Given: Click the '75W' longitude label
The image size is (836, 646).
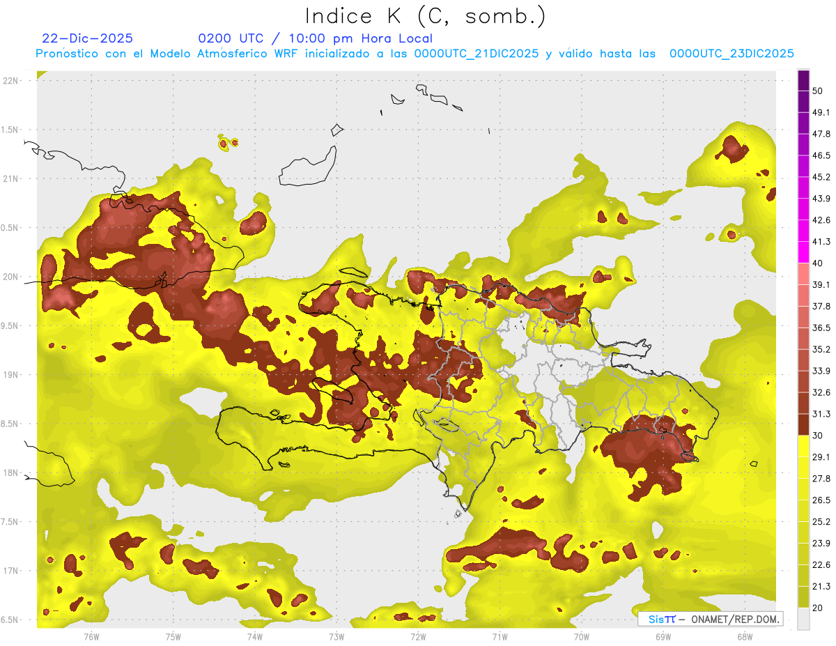Looking at the screenshot, I should (173, 637).
